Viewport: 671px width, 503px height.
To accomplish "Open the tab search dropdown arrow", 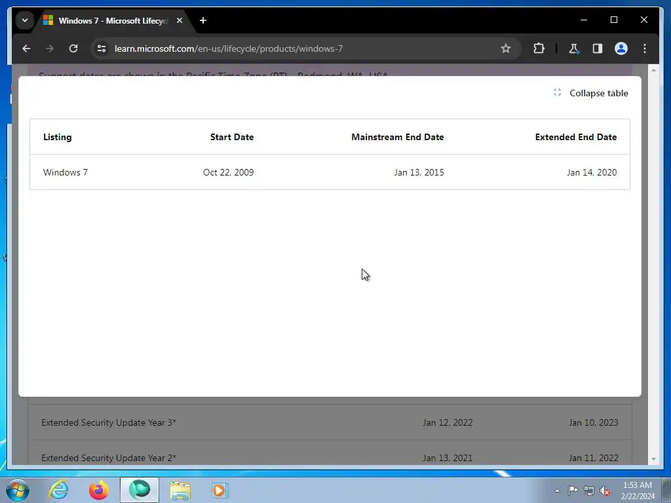I will [x=25, y=20].
